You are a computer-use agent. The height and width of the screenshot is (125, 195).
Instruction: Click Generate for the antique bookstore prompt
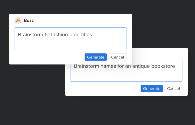(x=152, y=89)
